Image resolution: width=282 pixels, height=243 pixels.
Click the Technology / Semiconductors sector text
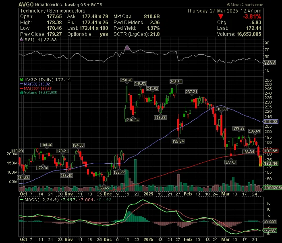pos(52,11)
